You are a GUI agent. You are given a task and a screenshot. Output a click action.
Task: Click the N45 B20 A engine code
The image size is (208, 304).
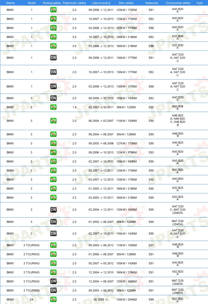[178, 144]
